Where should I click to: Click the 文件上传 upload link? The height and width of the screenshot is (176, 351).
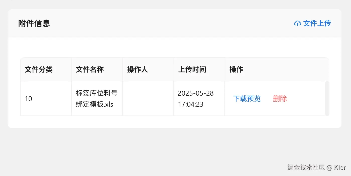coord(317,23)
